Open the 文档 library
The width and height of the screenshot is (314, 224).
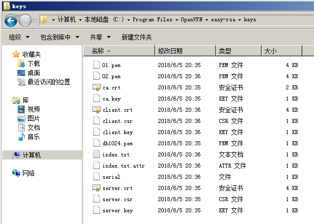33,127
